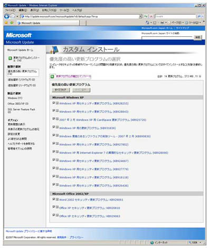Open the address bar dropdown arrow
Image resolution: width=209 pixels, height=248 pixels.
pos(140,16)
